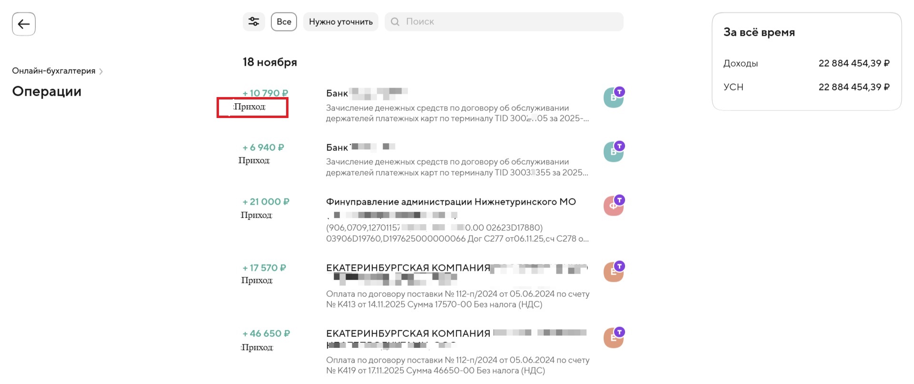Open Финуправление администрации Нижнетуринского МО operation
The height and width of the screenshot is (384, 914).
[451, 202]
